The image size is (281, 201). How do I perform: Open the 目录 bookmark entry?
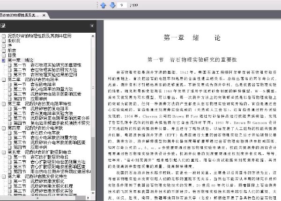12,55
